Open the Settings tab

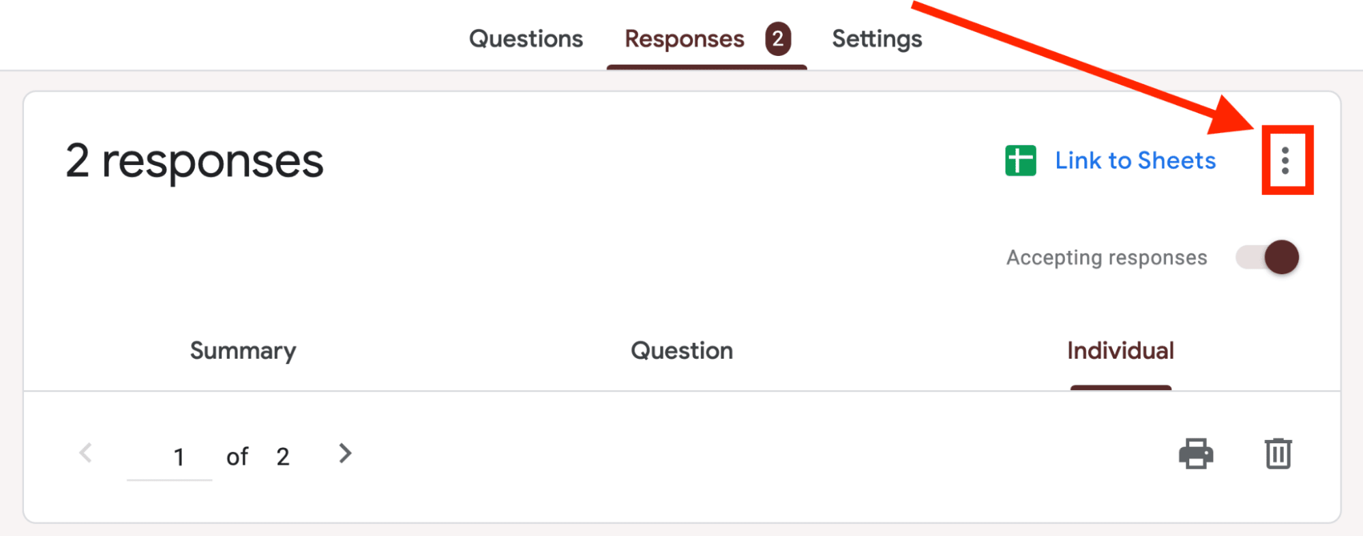[x=877, y=39]
